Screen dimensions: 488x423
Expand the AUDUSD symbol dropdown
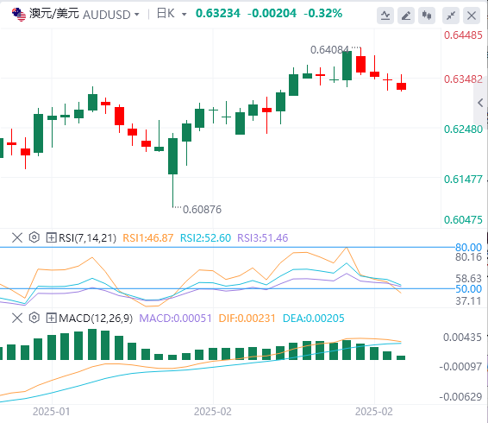[x=136, y=15]
